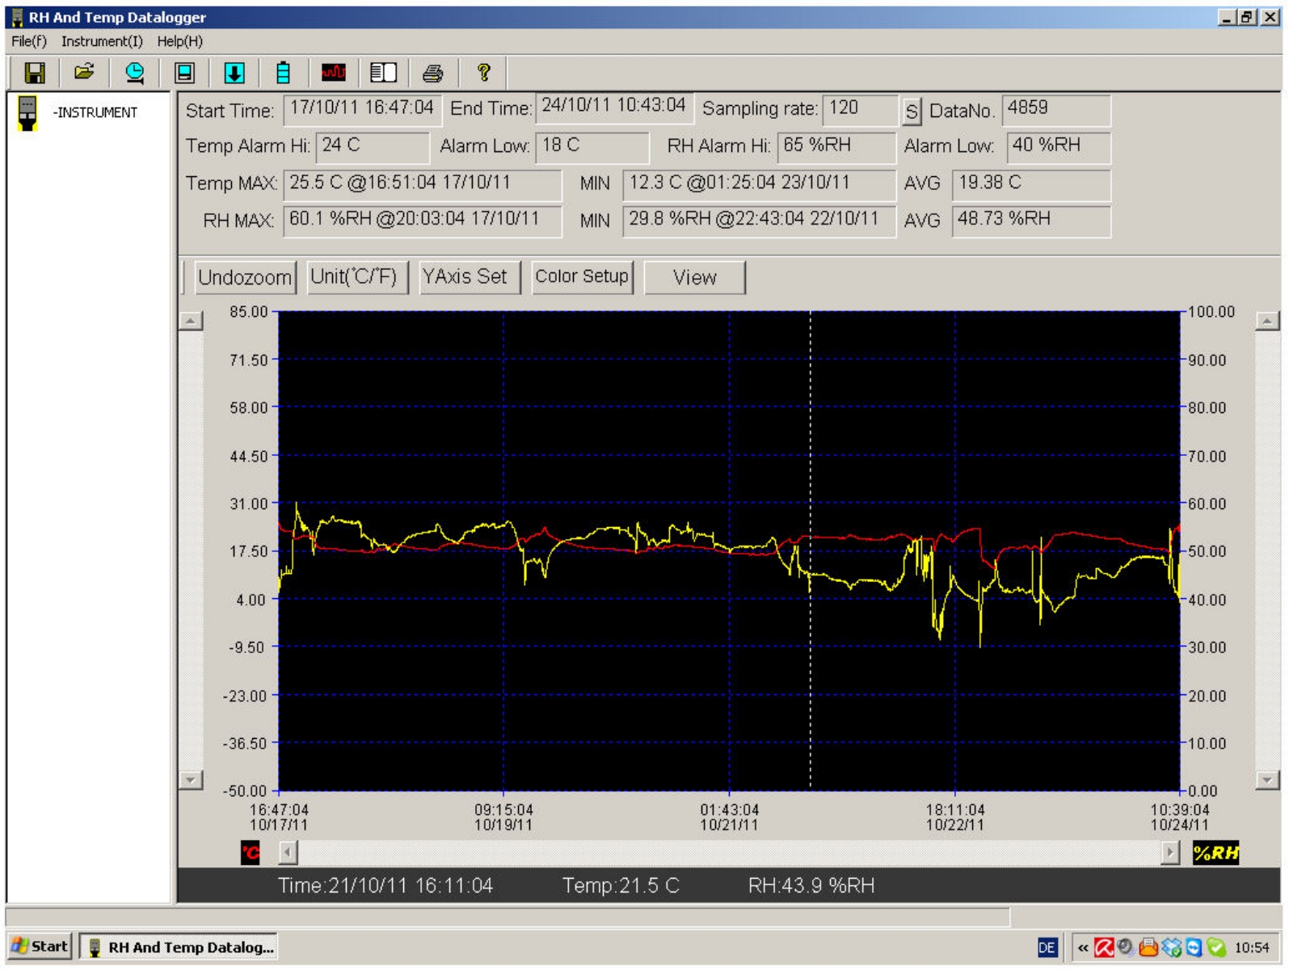Click the YAxis Set button
The image size is (1289, 970).
(x=469, y=277)
